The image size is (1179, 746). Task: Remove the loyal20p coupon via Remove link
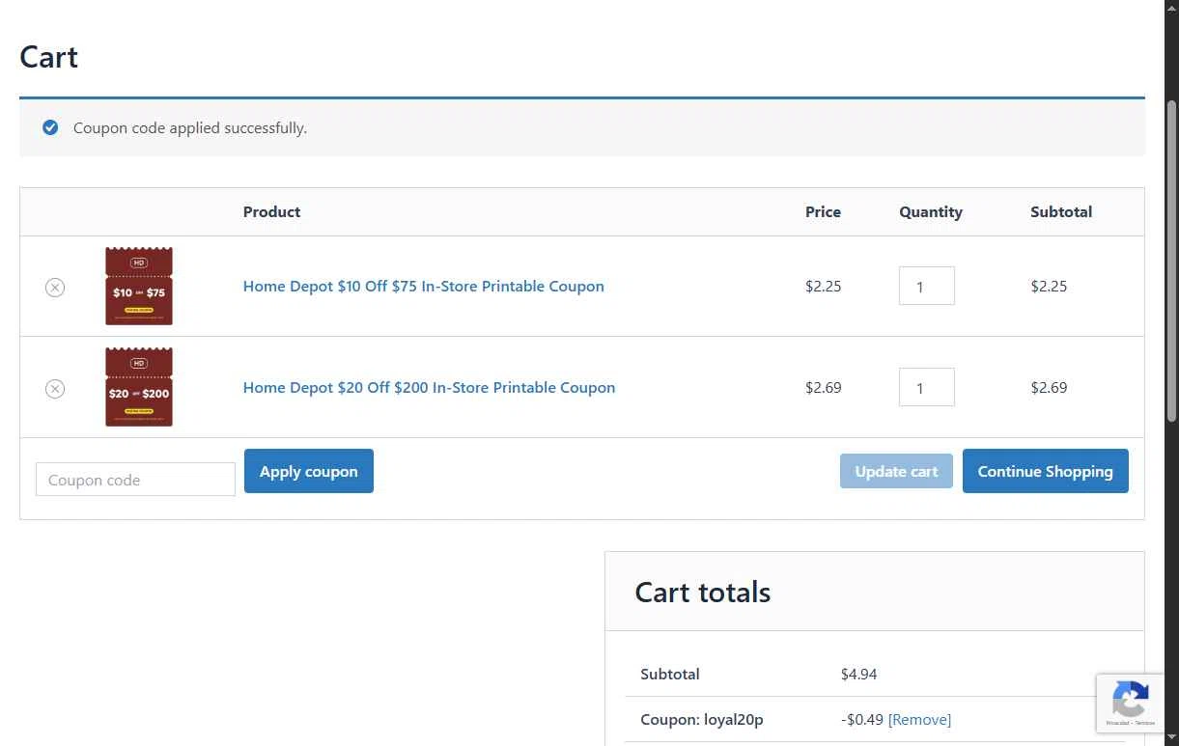919,719
